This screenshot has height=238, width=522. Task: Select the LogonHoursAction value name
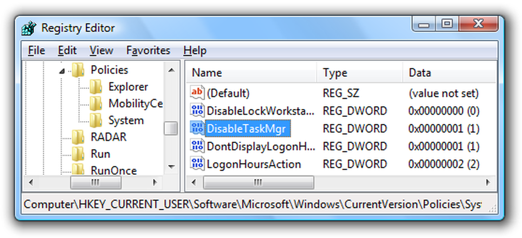click(x=254, y=164)
